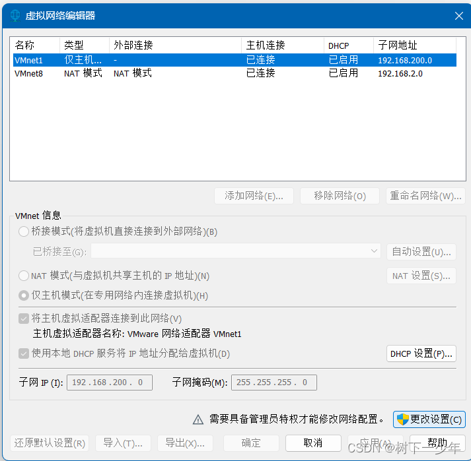The height and width of the screenshot is (461, 471).
Task: Close the Virtual Network Editor window
Action: (458, 16)
